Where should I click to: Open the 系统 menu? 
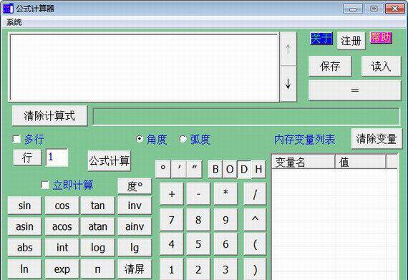pyautogui.click(x=14, y=22)
